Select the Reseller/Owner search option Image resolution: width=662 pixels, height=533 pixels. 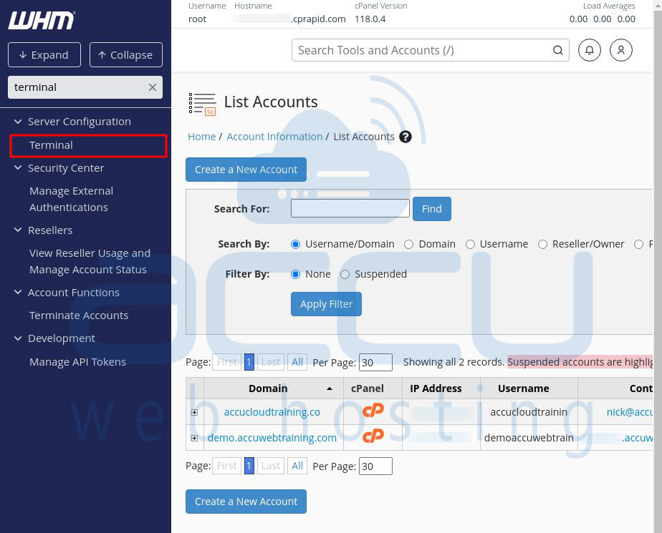click(x=542, y=244)
